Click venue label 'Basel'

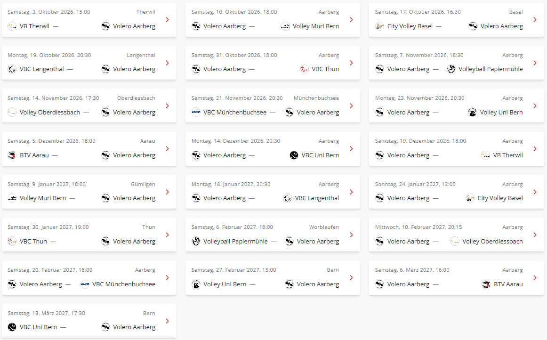click(515, 12)
